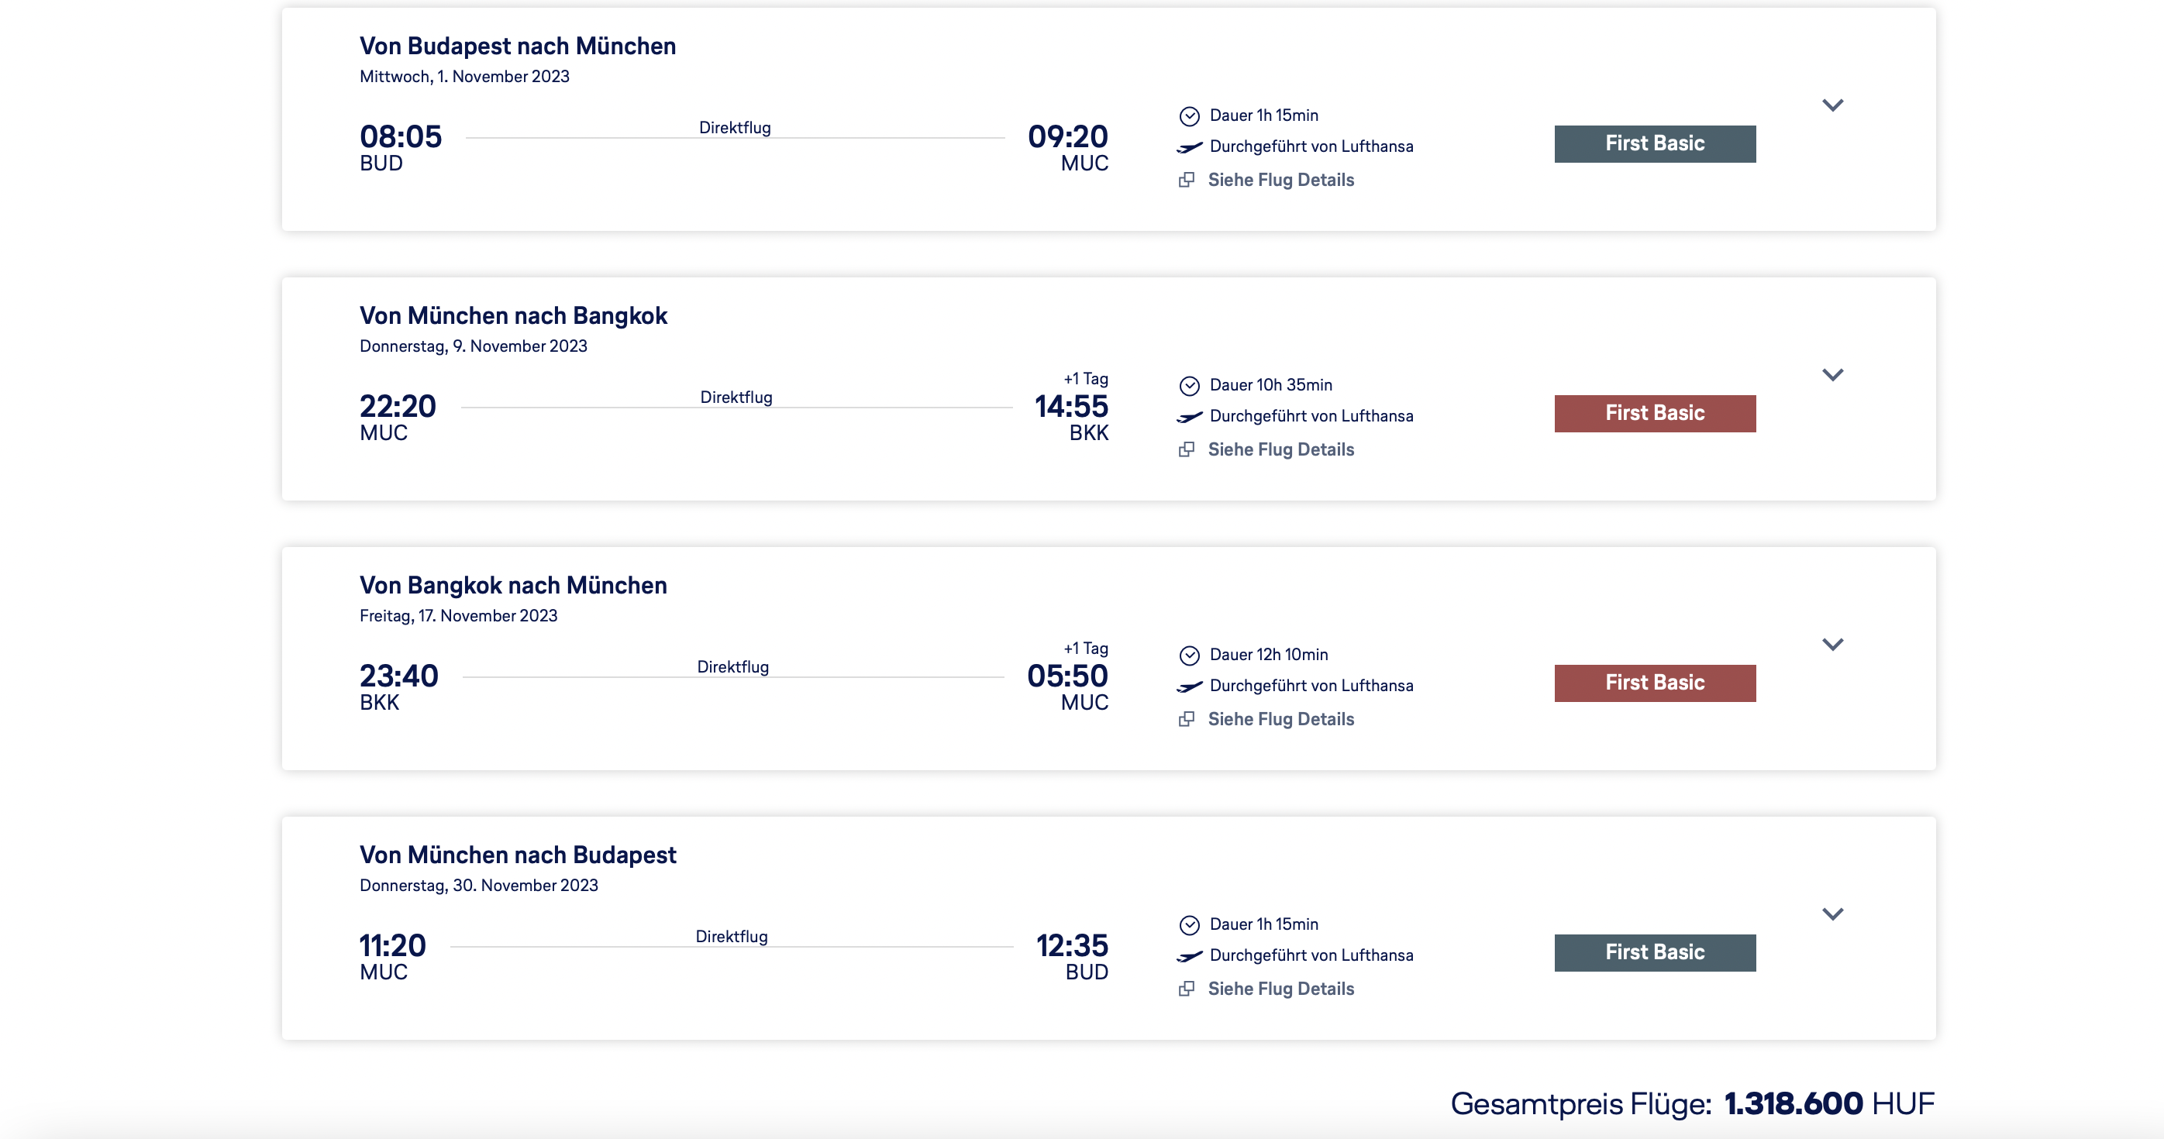
Task: Click First Basic button for Budapest–München
Action: point(1654,143)
